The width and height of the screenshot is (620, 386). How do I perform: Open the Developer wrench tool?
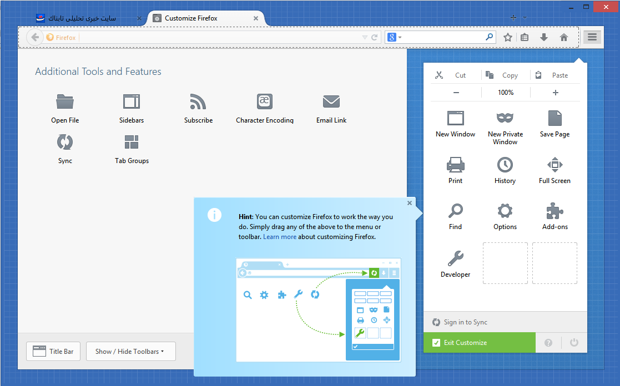pyautogui.click(x=456, y=258)
